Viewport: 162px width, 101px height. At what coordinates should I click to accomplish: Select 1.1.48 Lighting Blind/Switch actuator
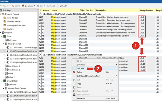click(23, 62)
